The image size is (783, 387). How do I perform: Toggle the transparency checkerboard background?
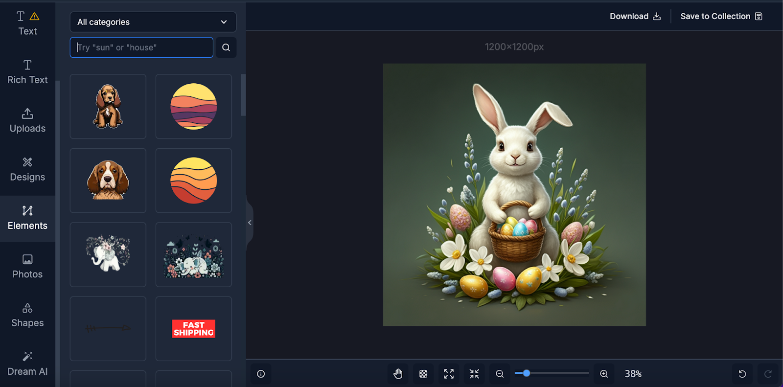423,374
